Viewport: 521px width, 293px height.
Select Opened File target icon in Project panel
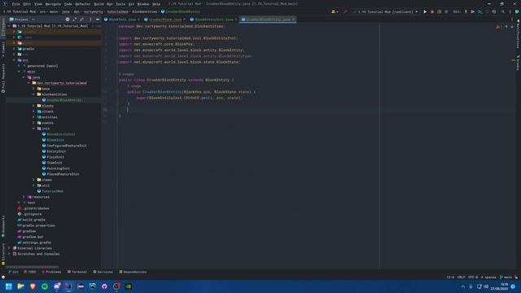68,20
